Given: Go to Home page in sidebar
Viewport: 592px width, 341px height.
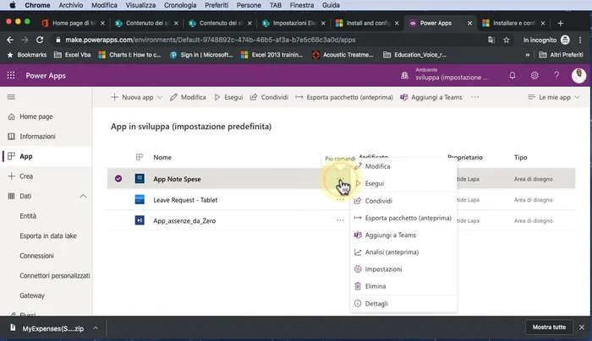Looking at the screenshot, I should tap(36, 116).
